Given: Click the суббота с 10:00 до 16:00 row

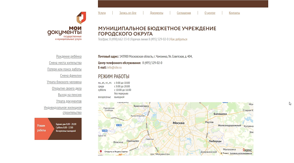Looking at the screenshot, I should [x=115, y=90].
